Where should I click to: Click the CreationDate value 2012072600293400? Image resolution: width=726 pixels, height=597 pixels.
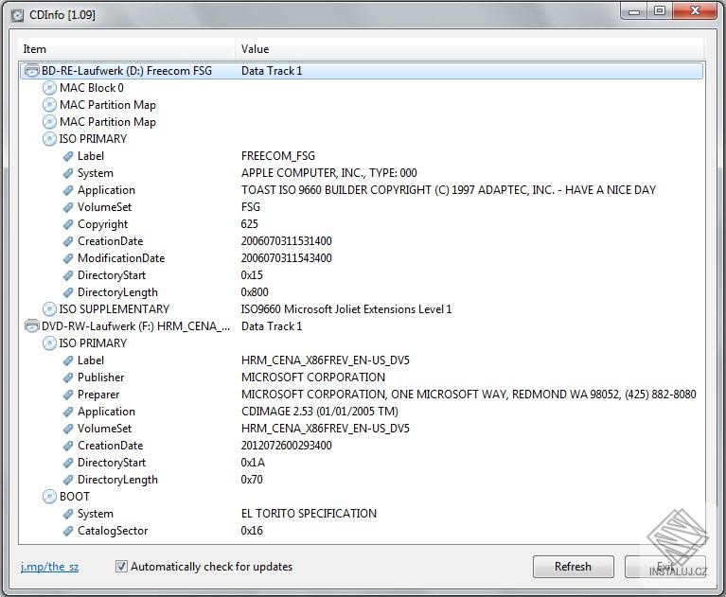[287, 446]
